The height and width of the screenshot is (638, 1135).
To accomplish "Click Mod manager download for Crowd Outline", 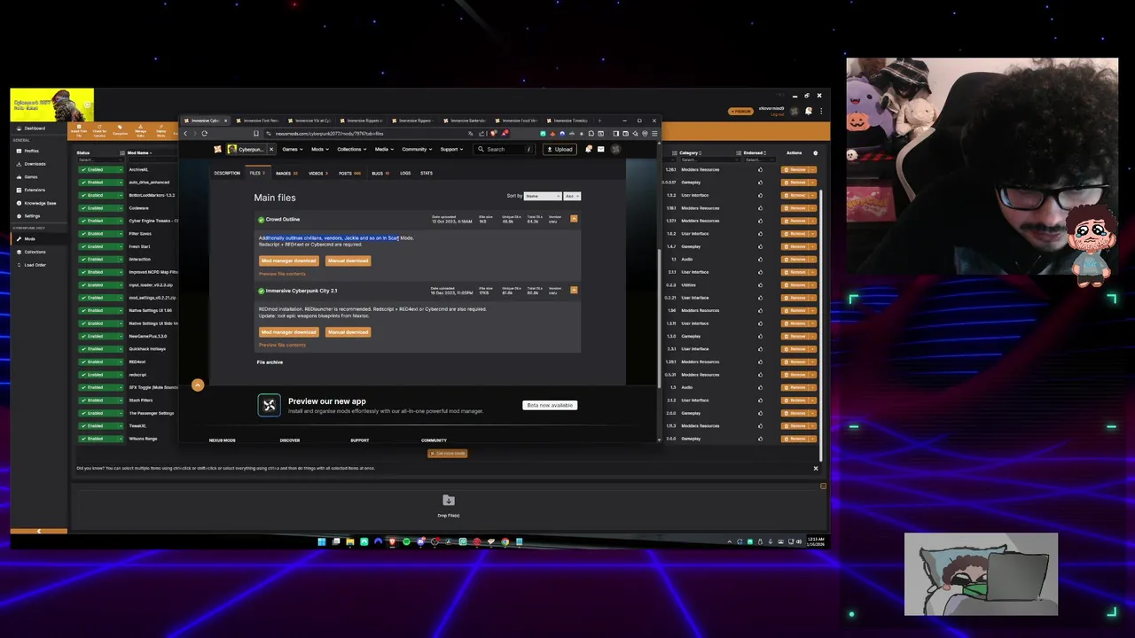I will 288,261.
